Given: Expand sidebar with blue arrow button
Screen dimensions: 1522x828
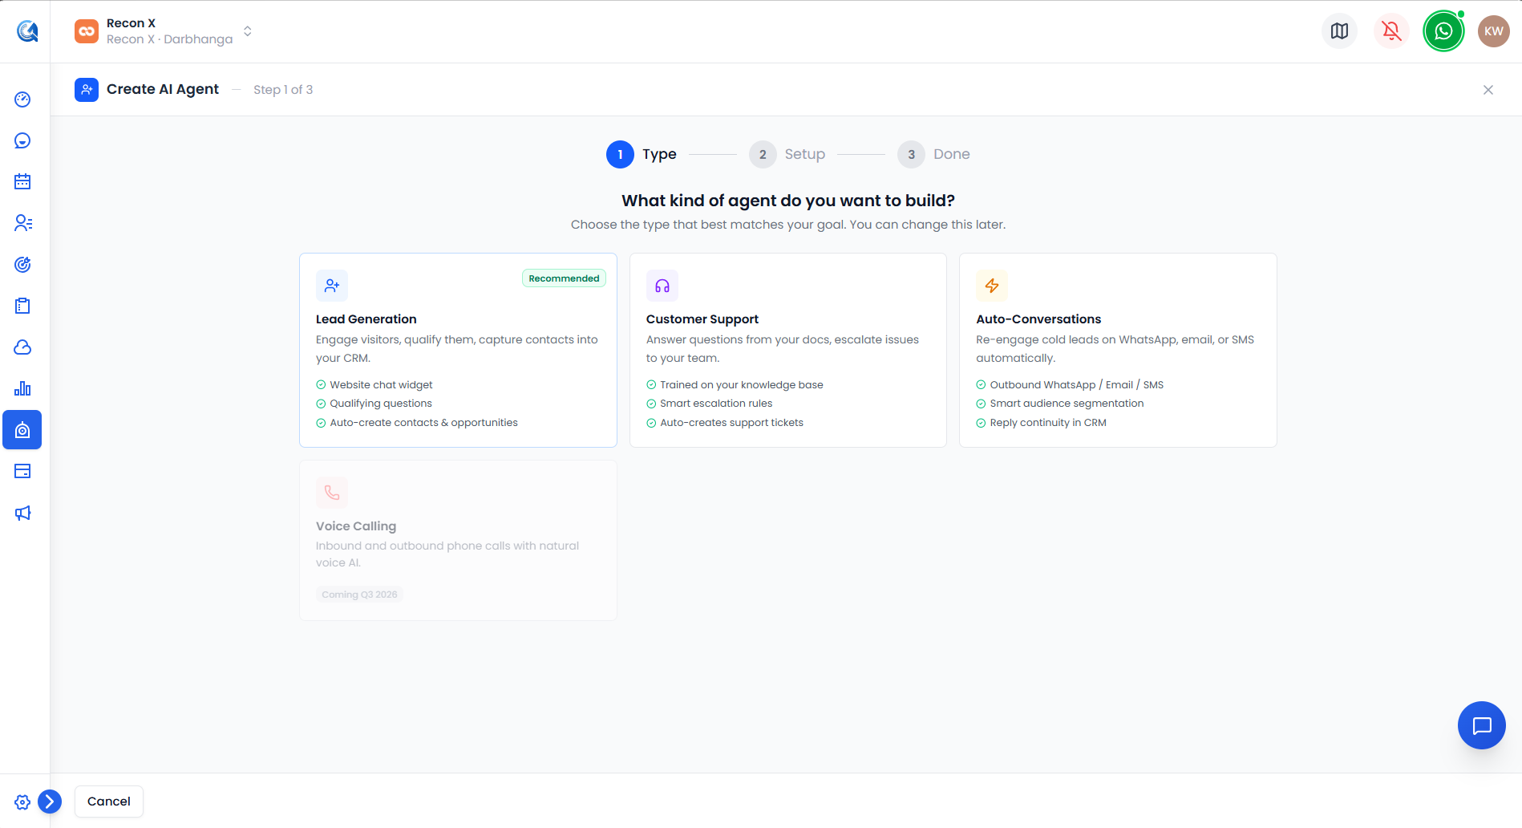Looking at the screenshot, I should click(50, 801).
